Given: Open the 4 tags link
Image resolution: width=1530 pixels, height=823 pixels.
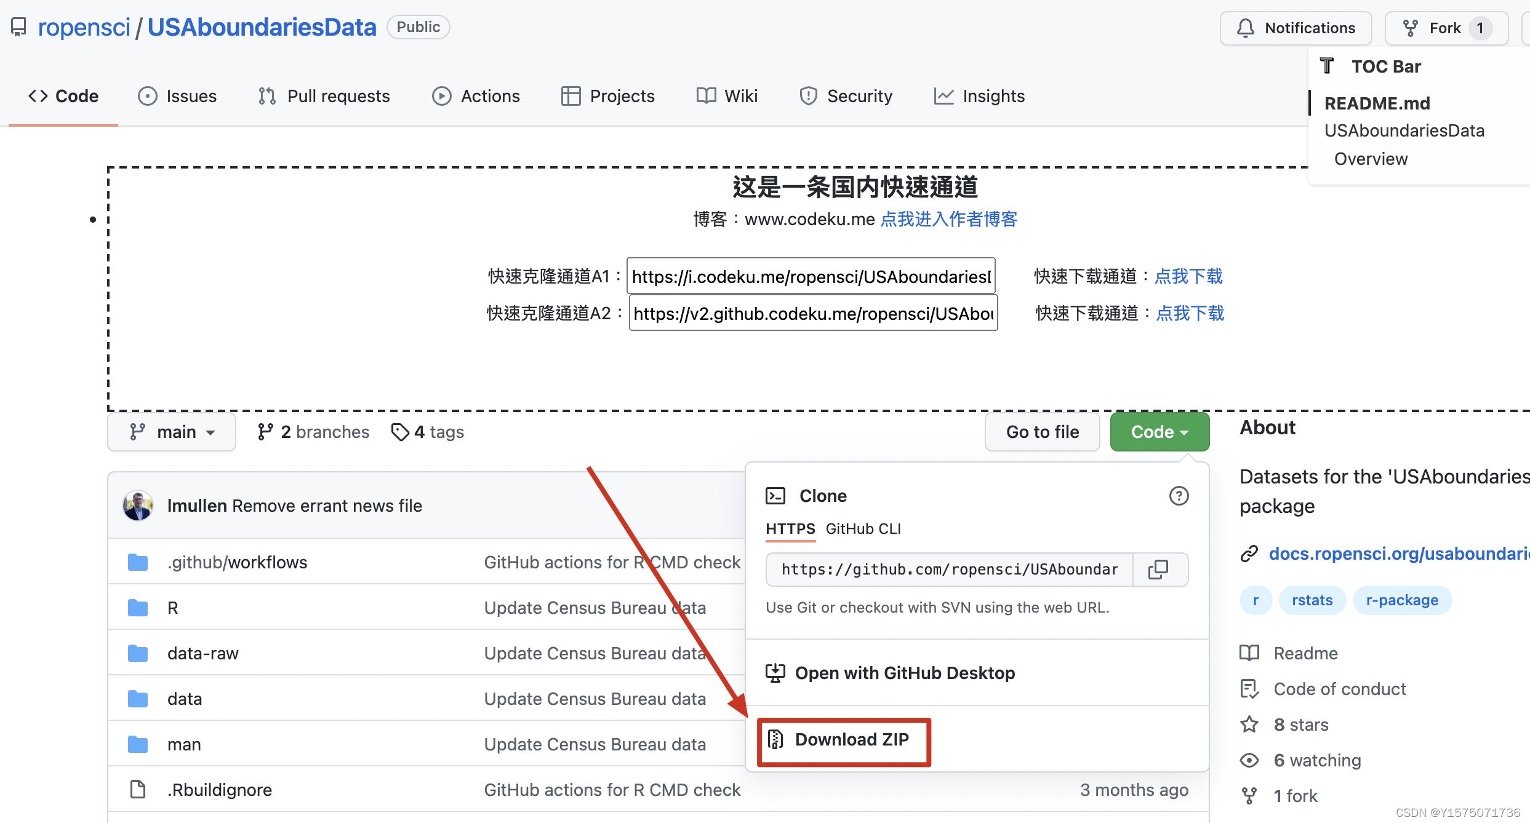Looking at the screenshot, I should point(428,432).
